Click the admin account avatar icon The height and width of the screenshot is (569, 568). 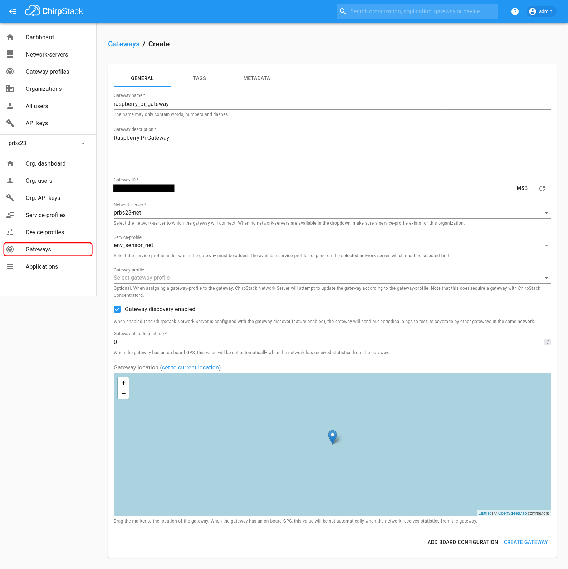click(x=532, y=11)
